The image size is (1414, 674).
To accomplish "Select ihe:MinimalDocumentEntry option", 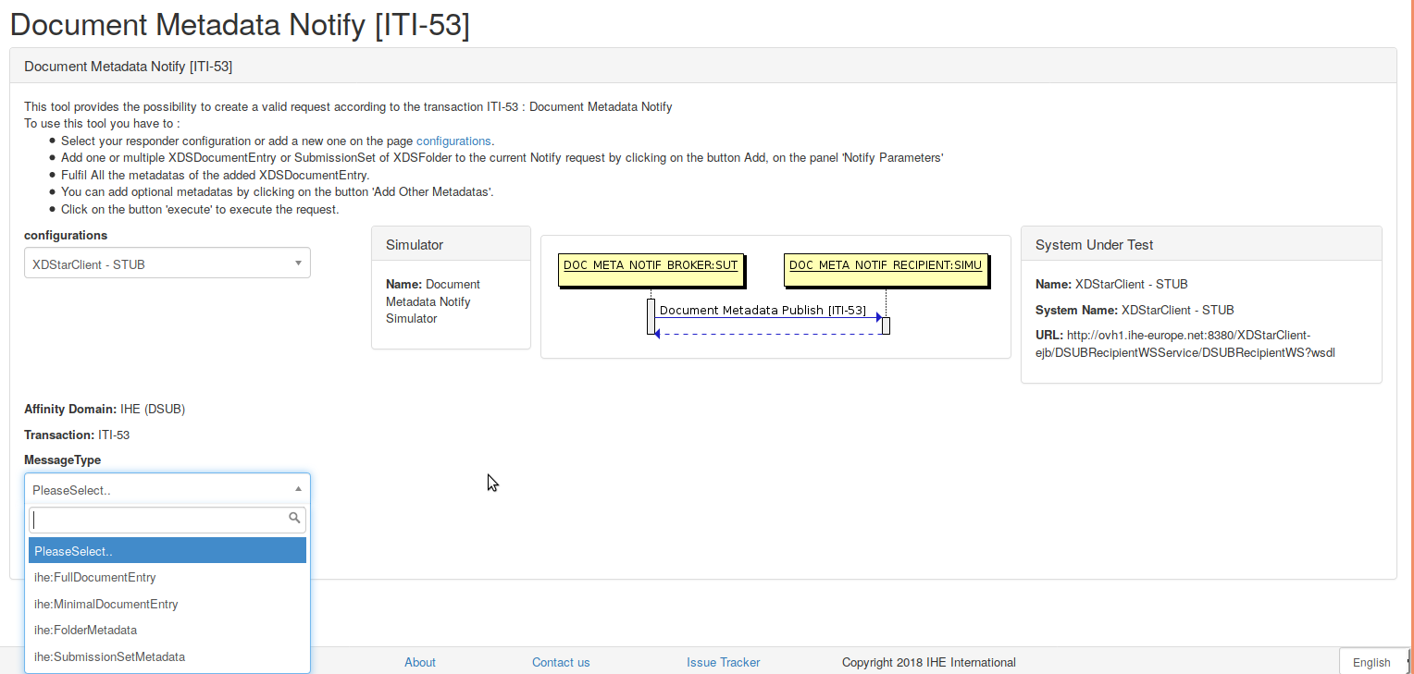I will [106, 604].
